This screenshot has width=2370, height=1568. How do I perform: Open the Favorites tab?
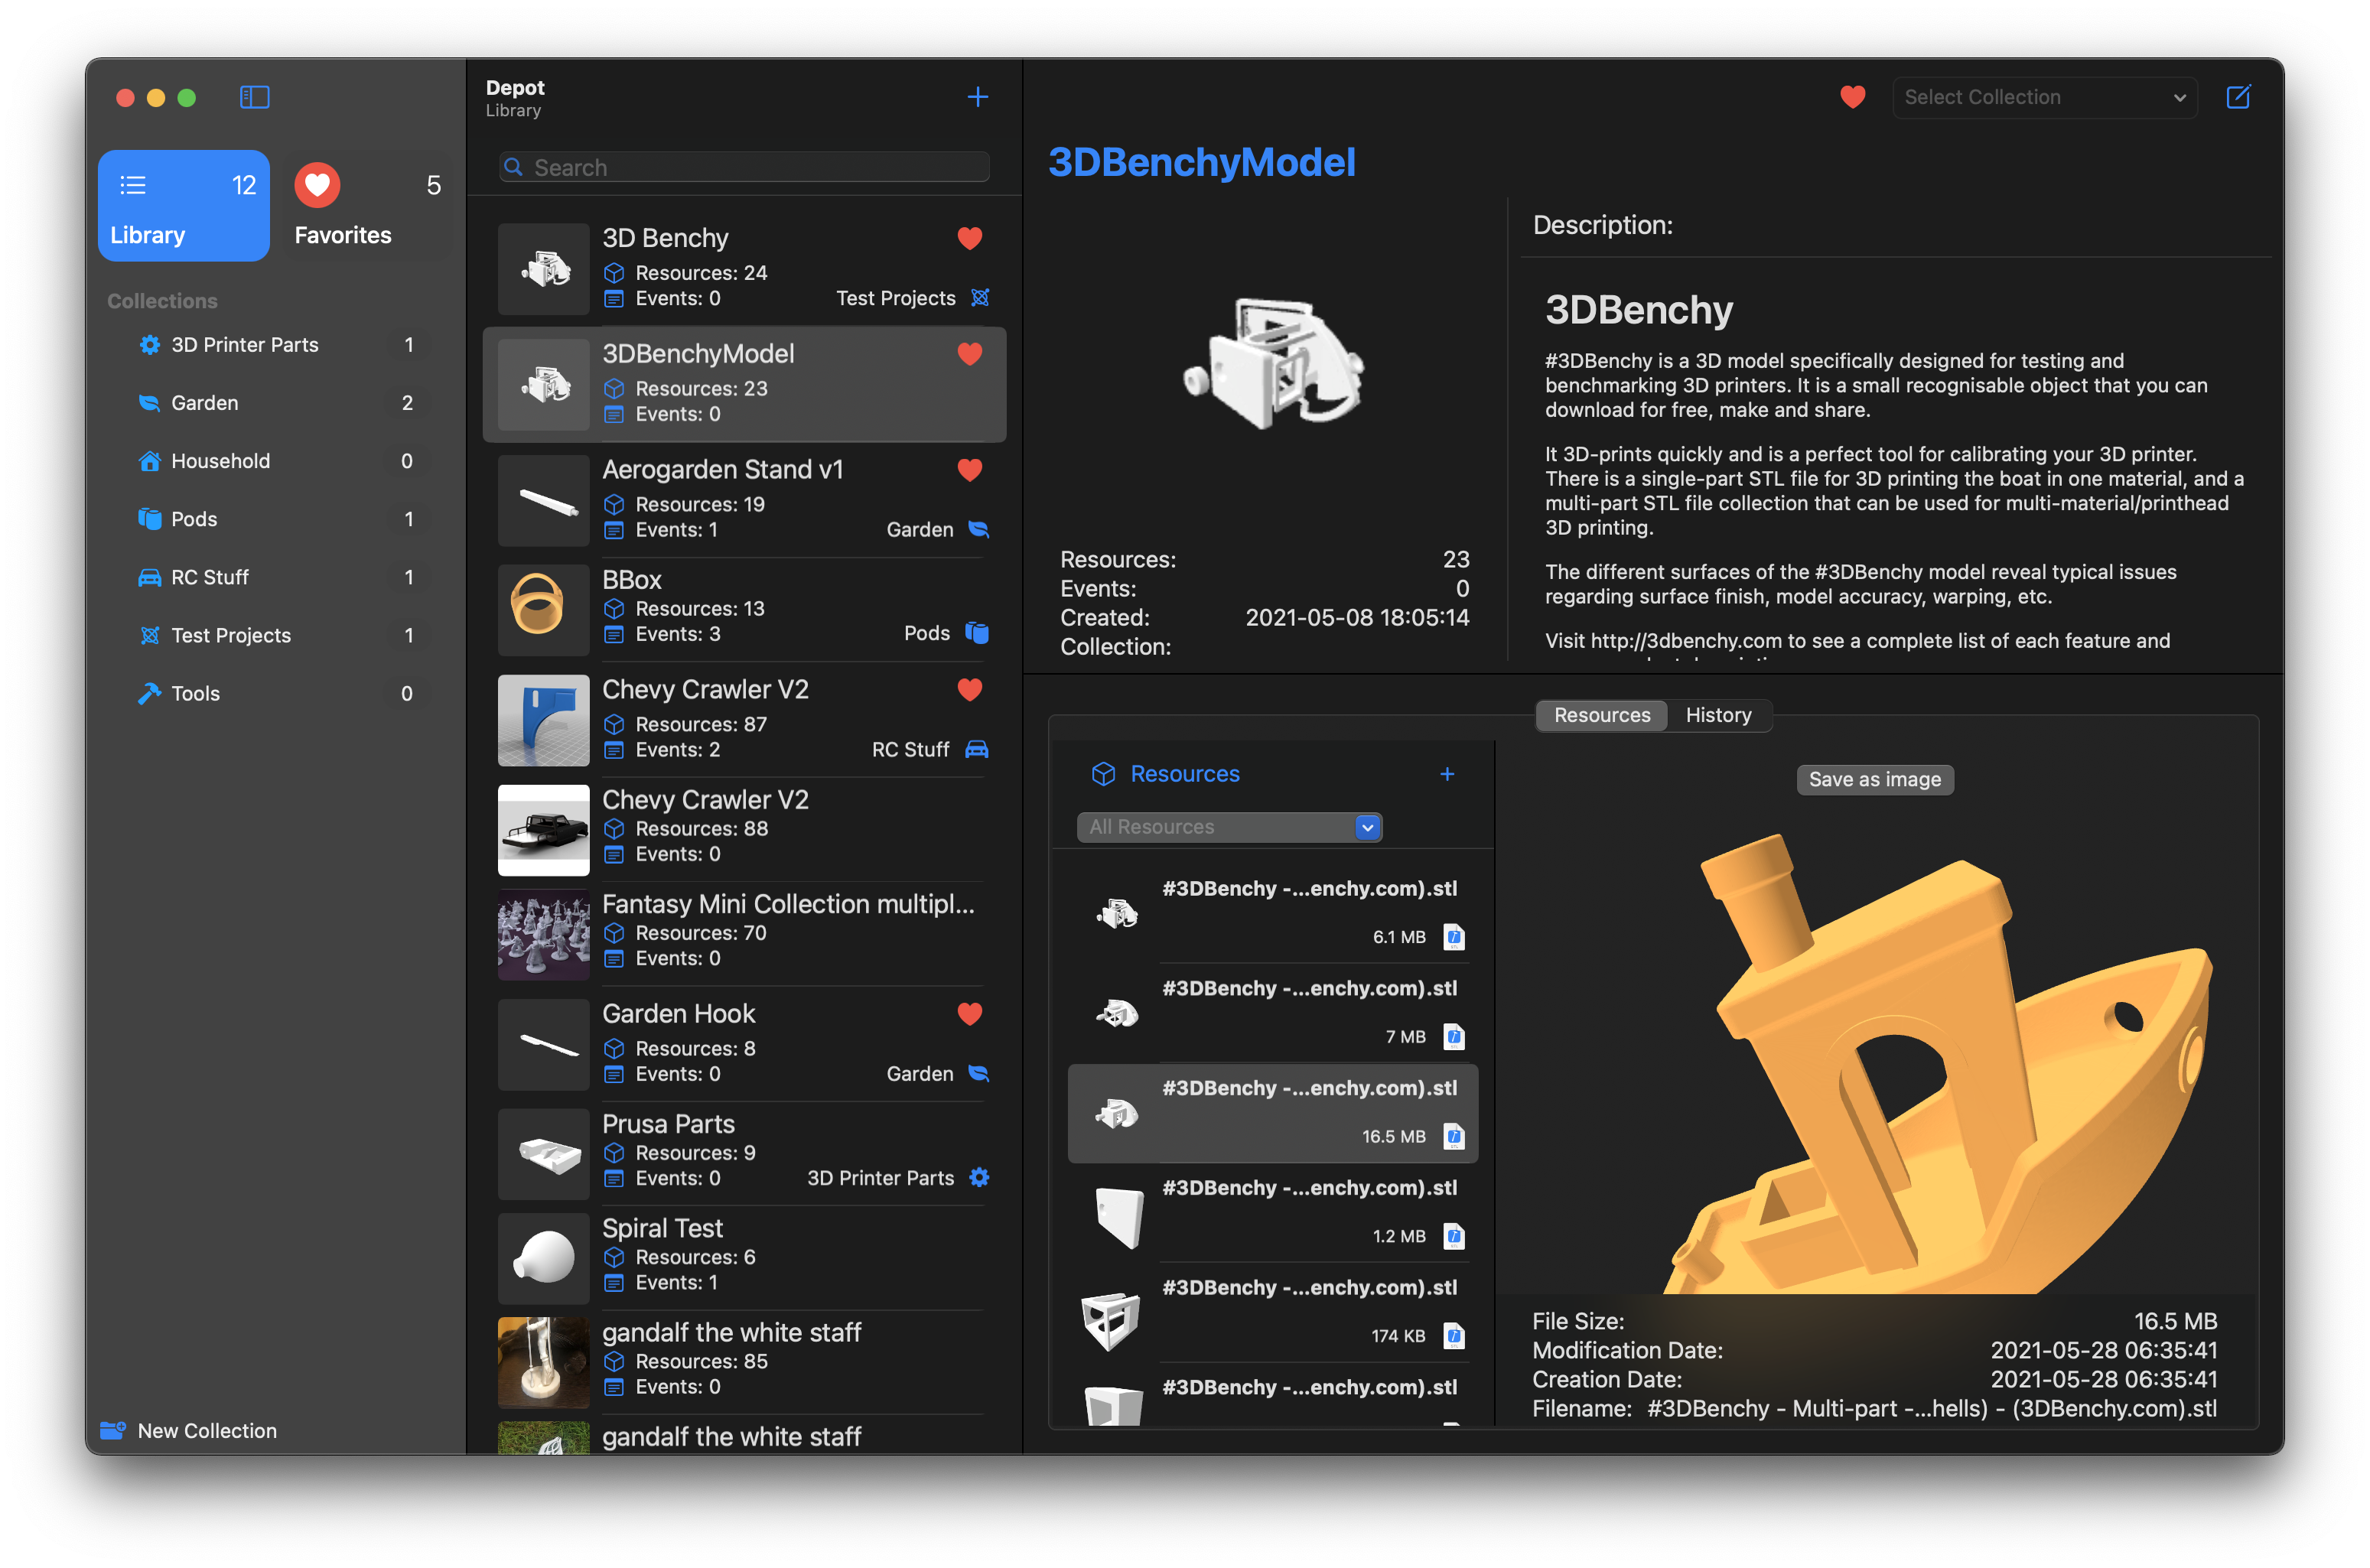click(368, 206)
